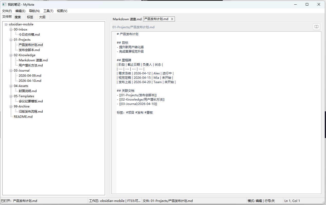Toggle the reading preview book icon
This screenshot has height=205, width=326.
pyautogui.click(x=317, y=27)
